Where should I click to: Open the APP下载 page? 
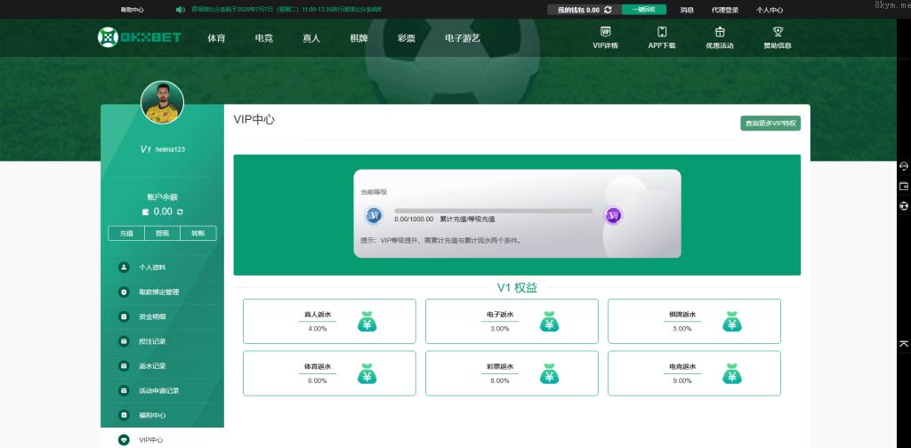point(661,37)
